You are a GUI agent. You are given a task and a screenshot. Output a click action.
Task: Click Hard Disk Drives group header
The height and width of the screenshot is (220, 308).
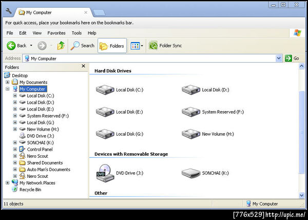pos(113,71)
